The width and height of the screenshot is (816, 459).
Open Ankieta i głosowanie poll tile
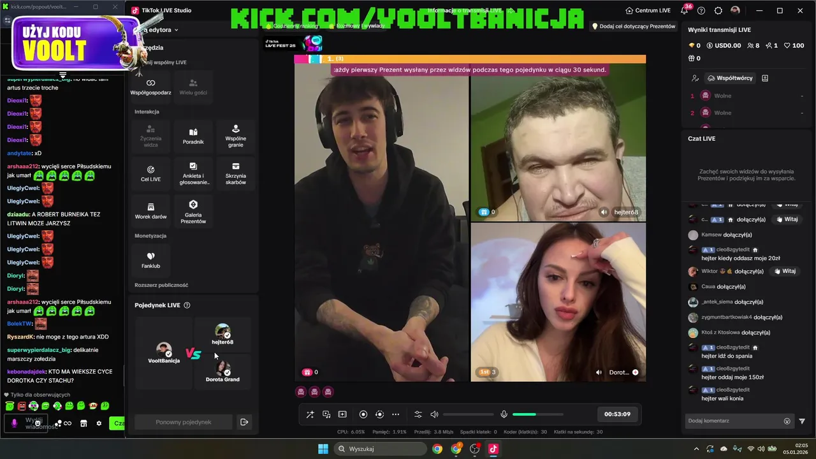(193, 173)
